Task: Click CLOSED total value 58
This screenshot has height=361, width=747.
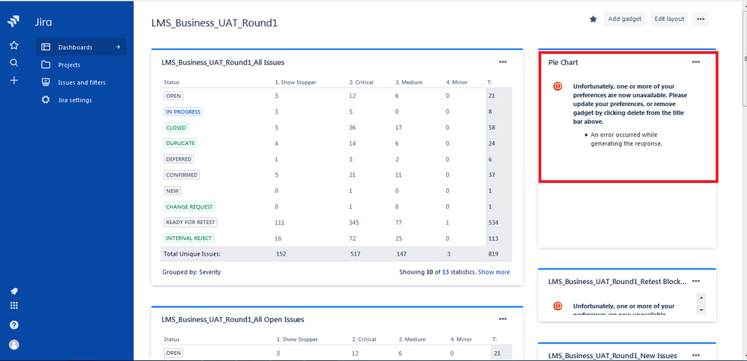Action: pyautogui.click(x=492, y=128)
